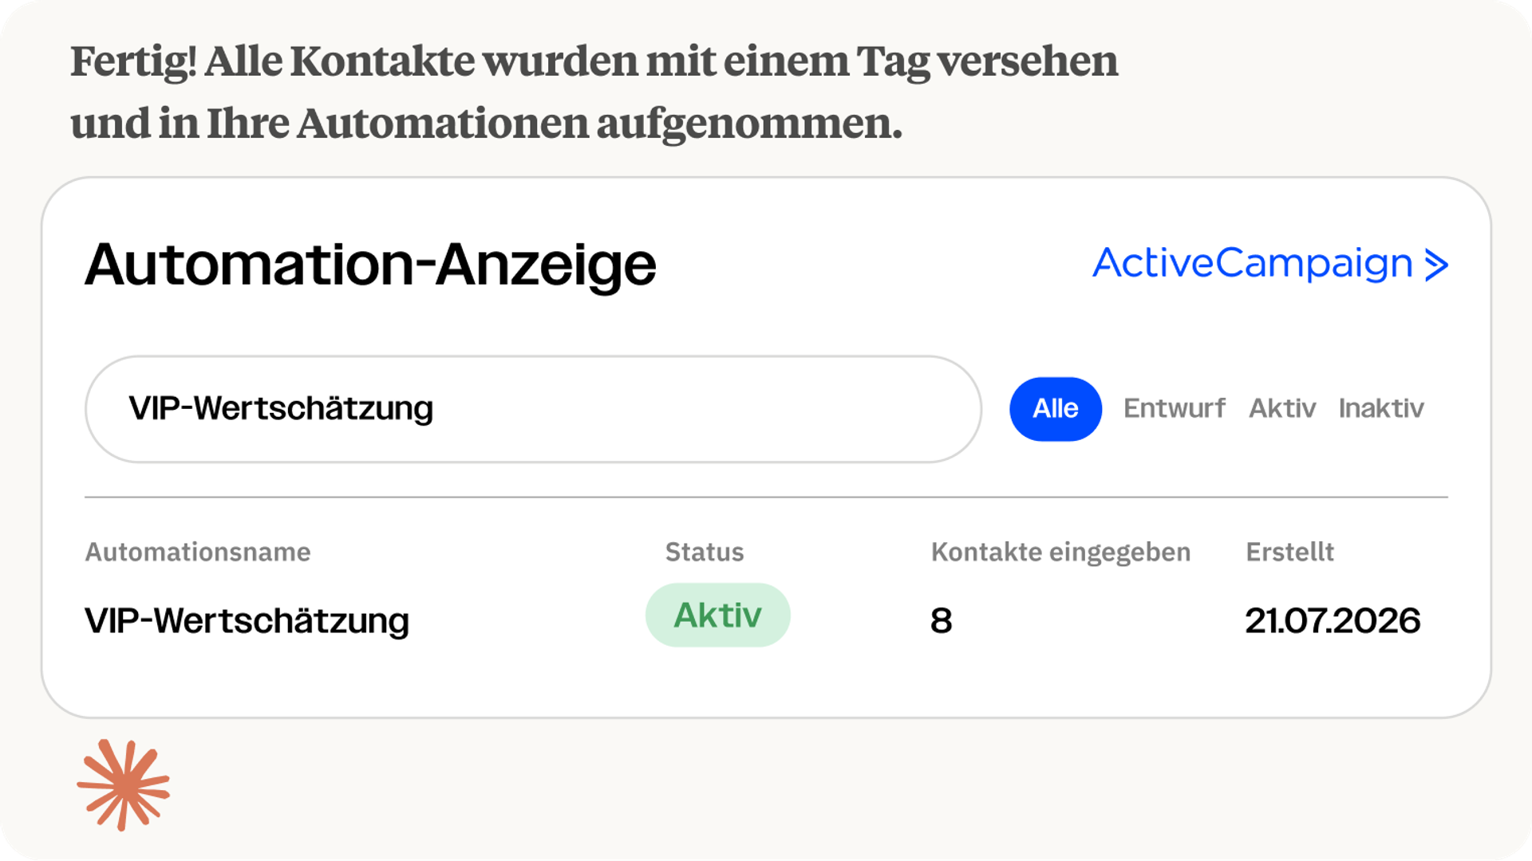Click the Fertig confirmation message text

point(594,92)
